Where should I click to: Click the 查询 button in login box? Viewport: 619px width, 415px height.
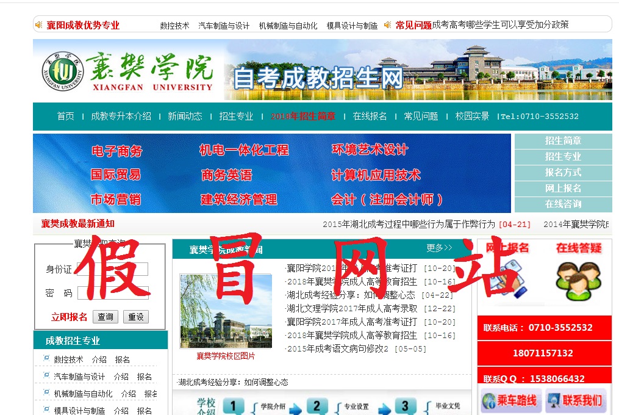click(106, 317)
